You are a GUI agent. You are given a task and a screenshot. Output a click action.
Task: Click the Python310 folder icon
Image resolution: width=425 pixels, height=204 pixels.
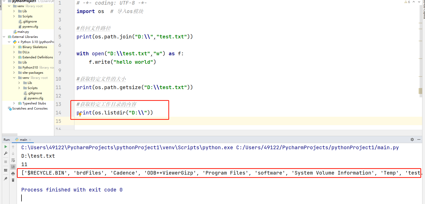point(20,68)
